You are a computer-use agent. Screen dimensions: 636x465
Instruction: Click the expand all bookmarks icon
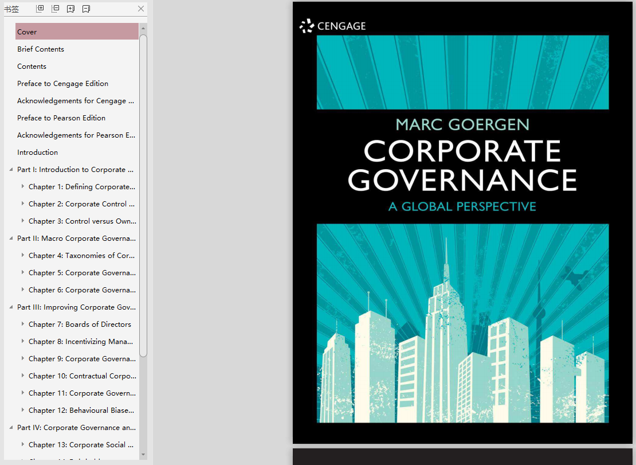[x=40, y=9]
